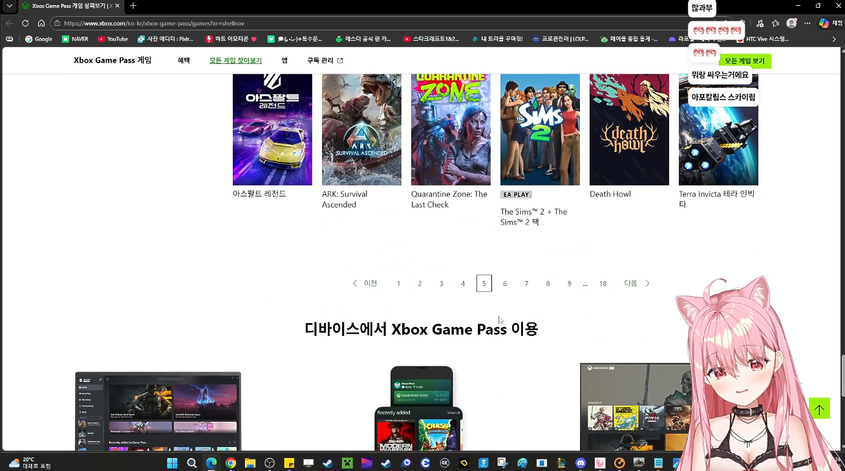Open the browser profile avatar
Image resolution: width=845 pixels, height=471 pixels.
pyautogui.click(x=791, y=23)
